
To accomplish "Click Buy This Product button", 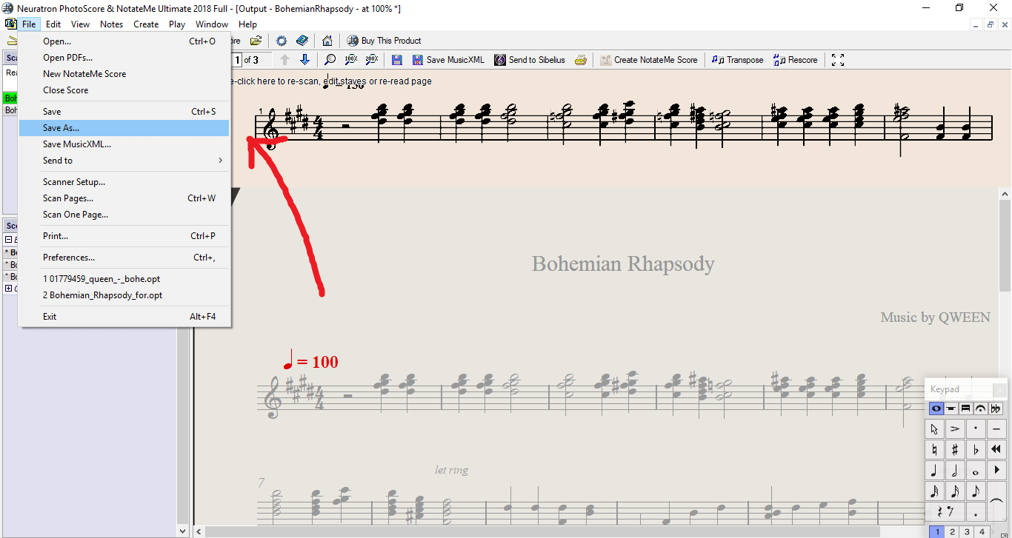I will (384, 41).
